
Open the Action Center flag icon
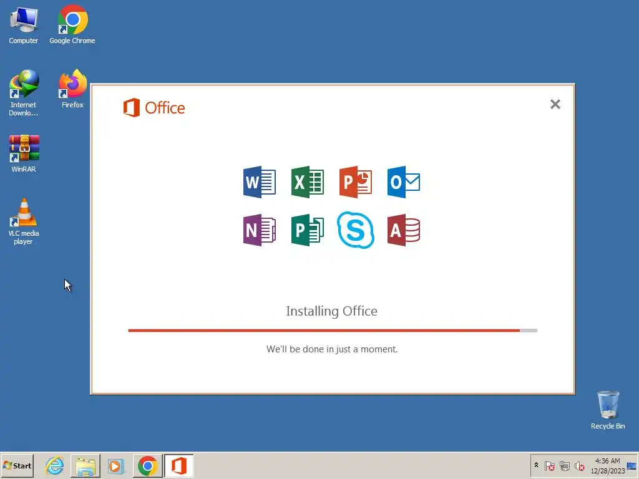click(x=549, y=465)
